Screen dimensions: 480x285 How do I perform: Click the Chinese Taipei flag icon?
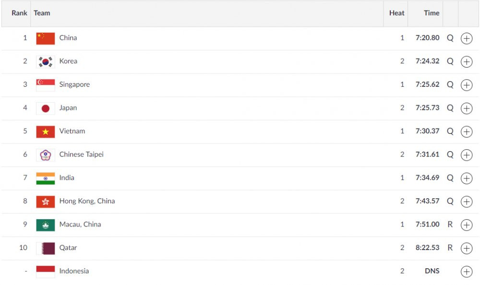click(x=45, y=155)
